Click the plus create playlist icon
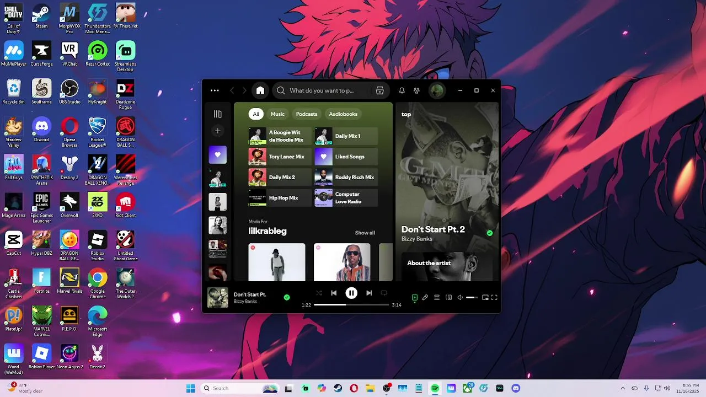The image size is (706, 397). (x=217, y=131)
